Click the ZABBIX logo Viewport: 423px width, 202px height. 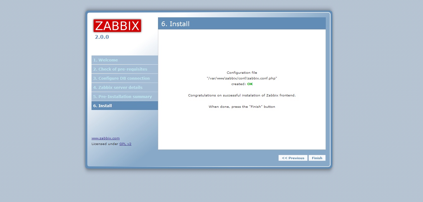point(117,26)
